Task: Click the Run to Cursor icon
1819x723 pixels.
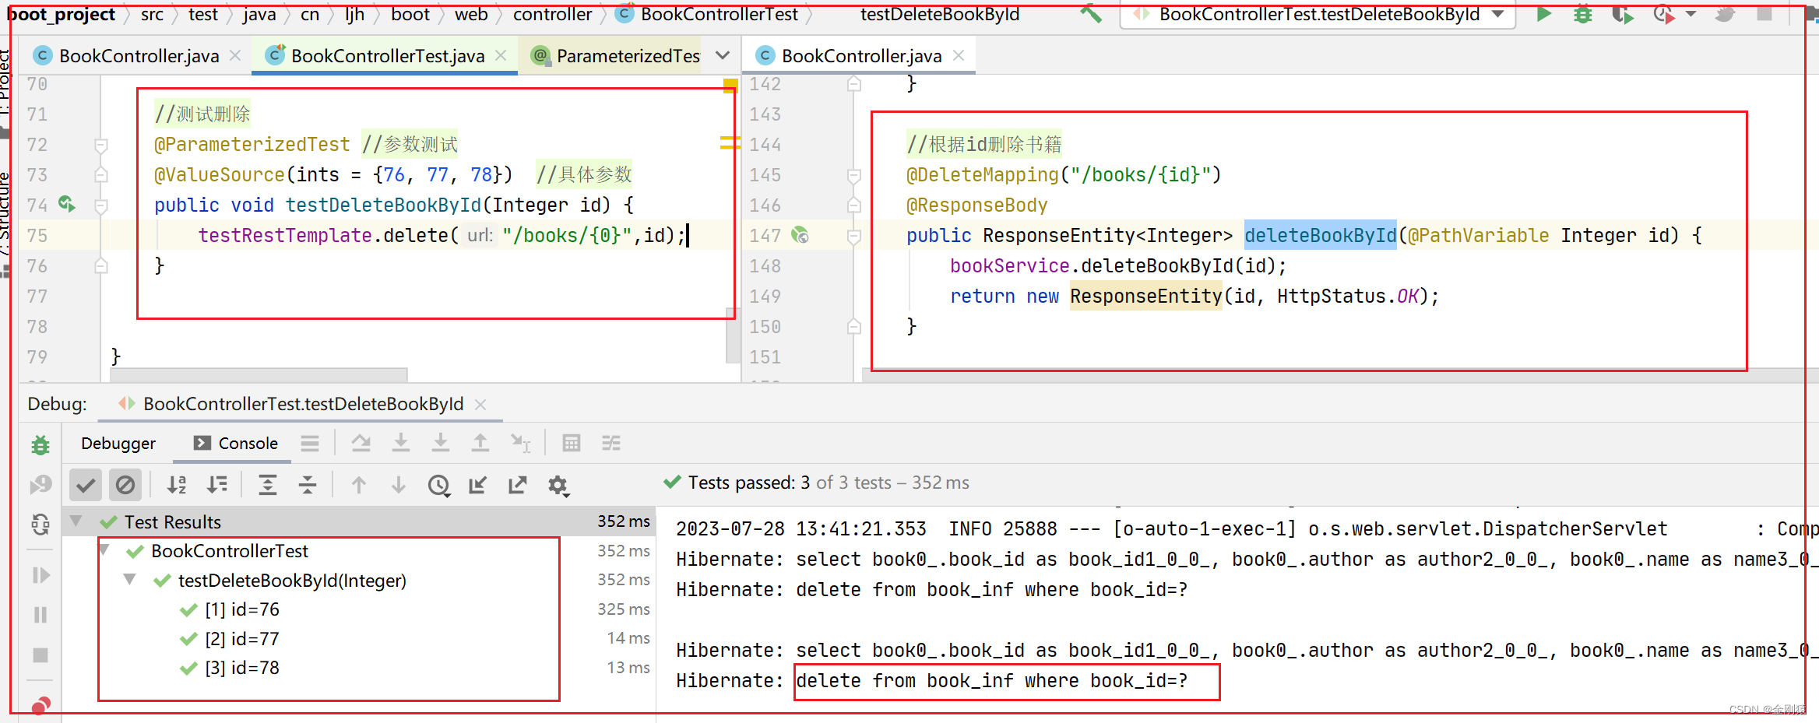Action: (520, 444)
